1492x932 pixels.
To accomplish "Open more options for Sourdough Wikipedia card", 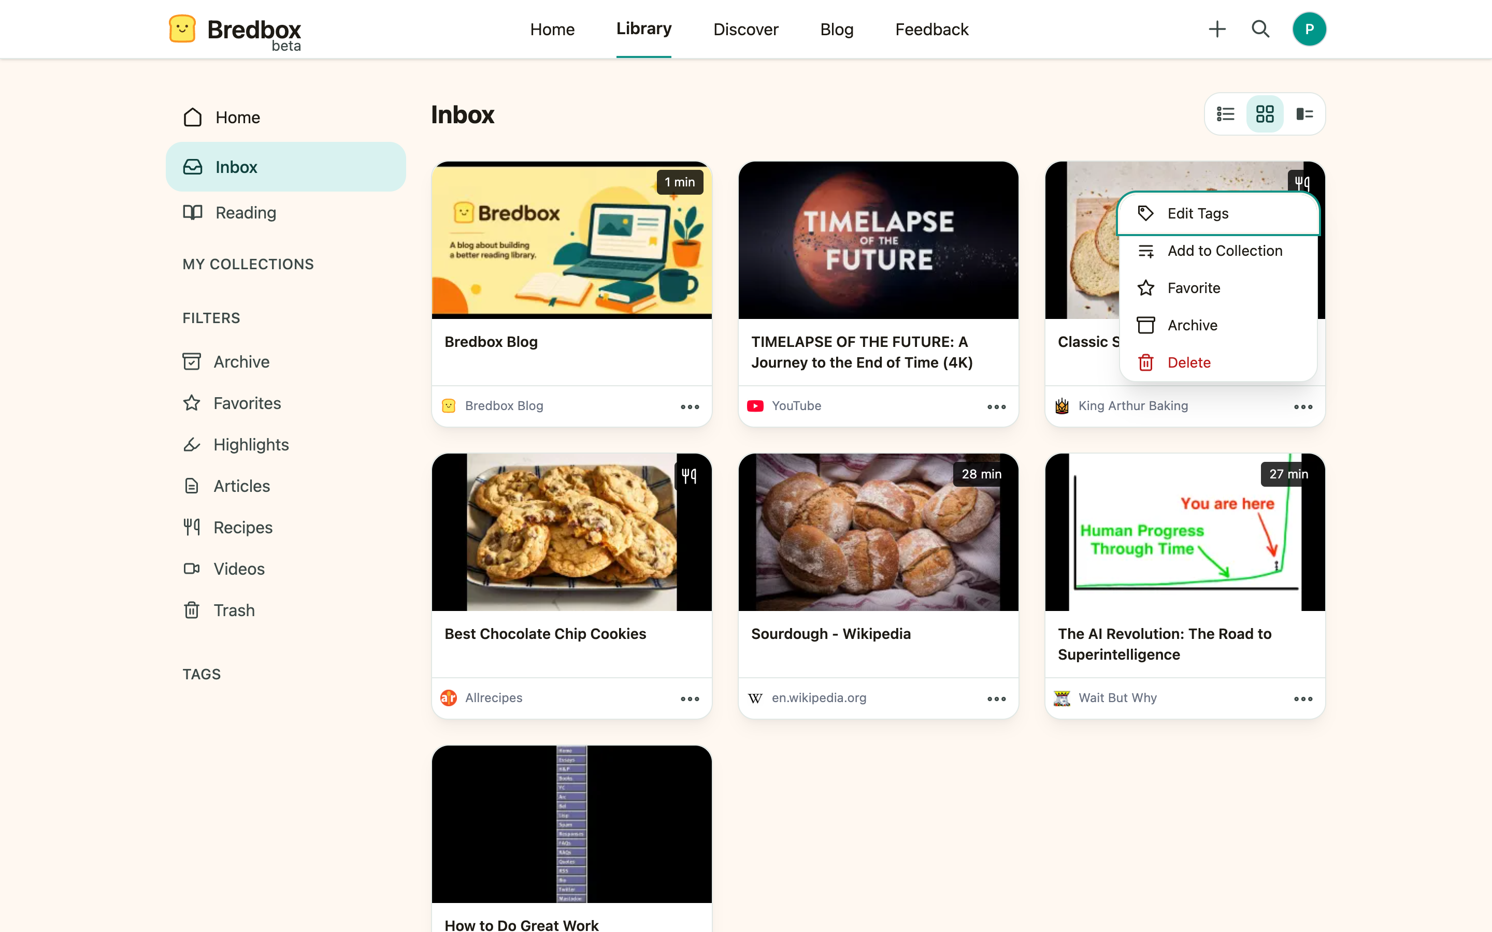I will pos(996,699).
